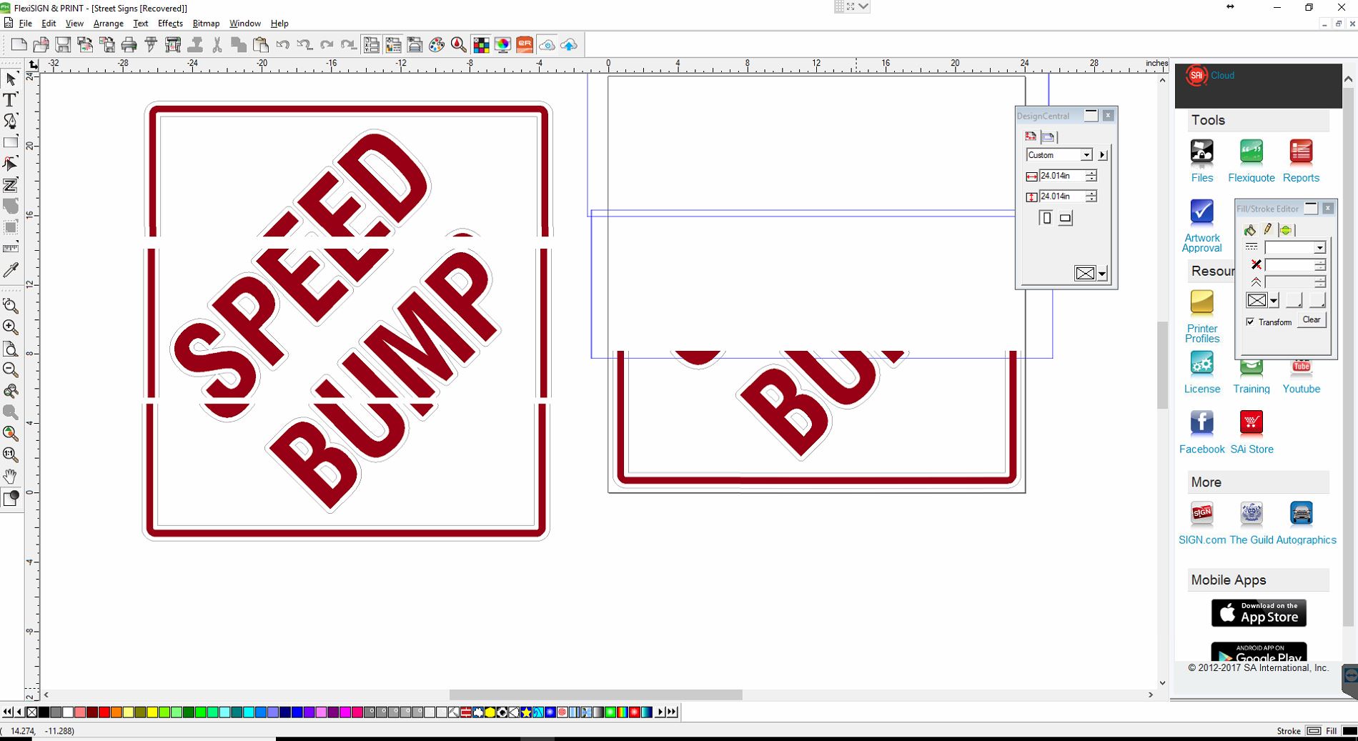Click the ink drop magnifier icon
The image size is (1358, 741).
[459, 45]
